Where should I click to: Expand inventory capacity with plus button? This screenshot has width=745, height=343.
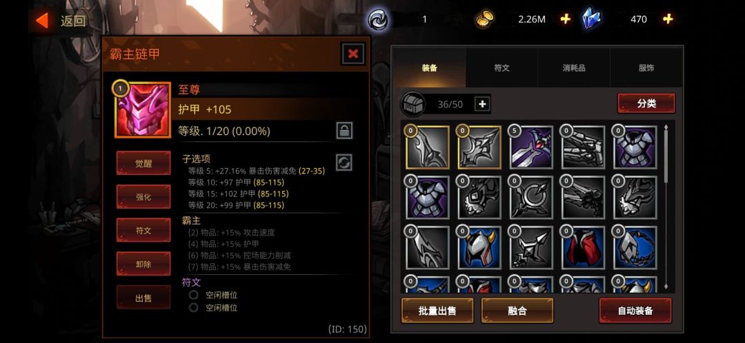pos(482,104)
